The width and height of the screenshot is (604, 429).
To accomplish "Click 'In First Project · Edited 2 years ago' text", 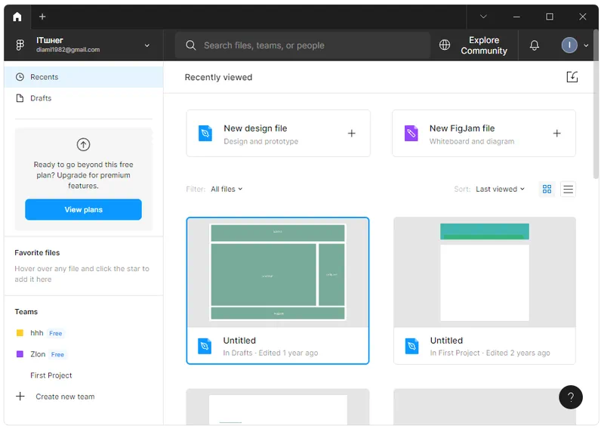I will point(490,353).
